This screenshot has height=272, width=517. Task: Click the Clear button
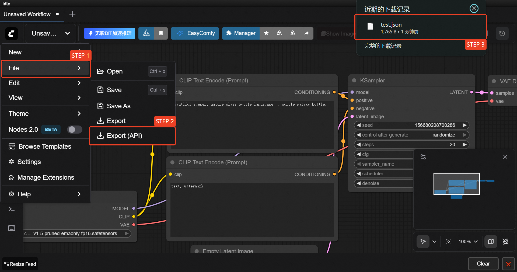coord(483,264)
